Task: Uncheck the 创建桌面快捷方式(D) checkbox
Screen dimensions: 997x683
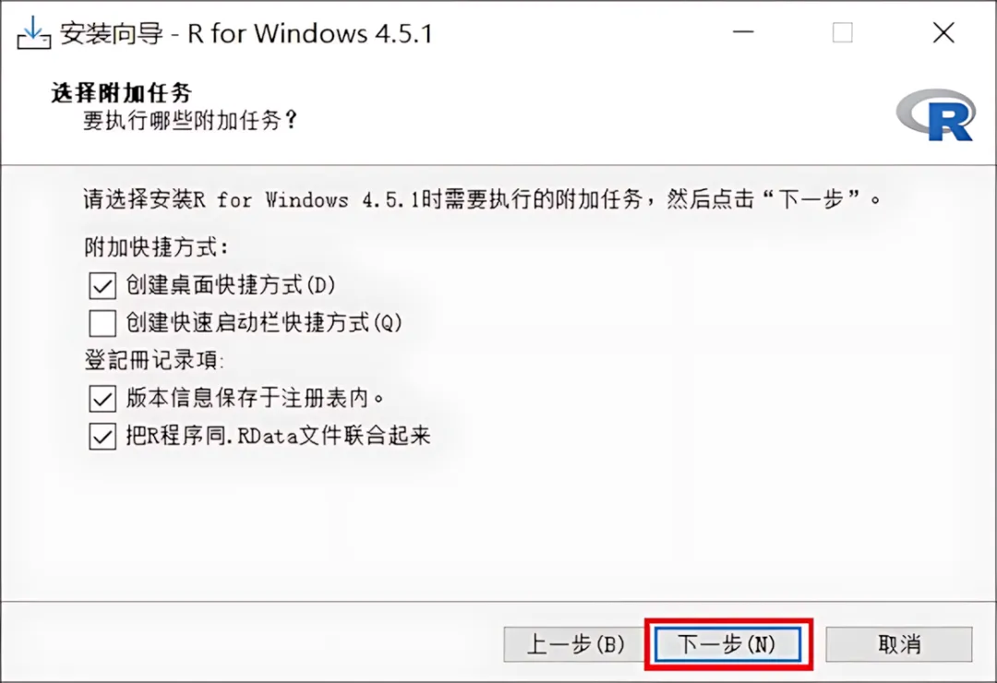Action: point(102,285)
